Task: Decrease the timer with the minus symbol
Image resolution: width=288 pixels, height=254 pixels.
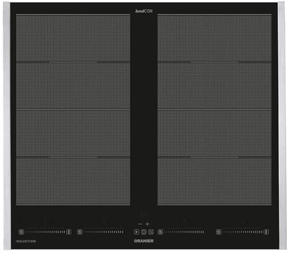Action: [x=140, y=224]
